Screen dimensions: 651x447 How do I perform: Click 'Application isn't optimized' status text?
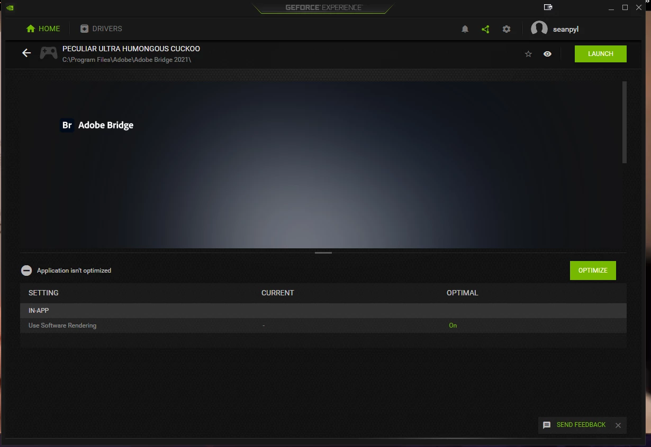74,271
